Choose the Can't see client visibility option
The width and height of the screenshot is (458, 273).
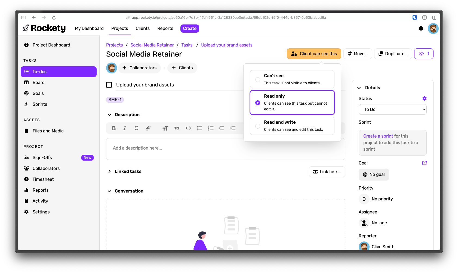[257, 79]
